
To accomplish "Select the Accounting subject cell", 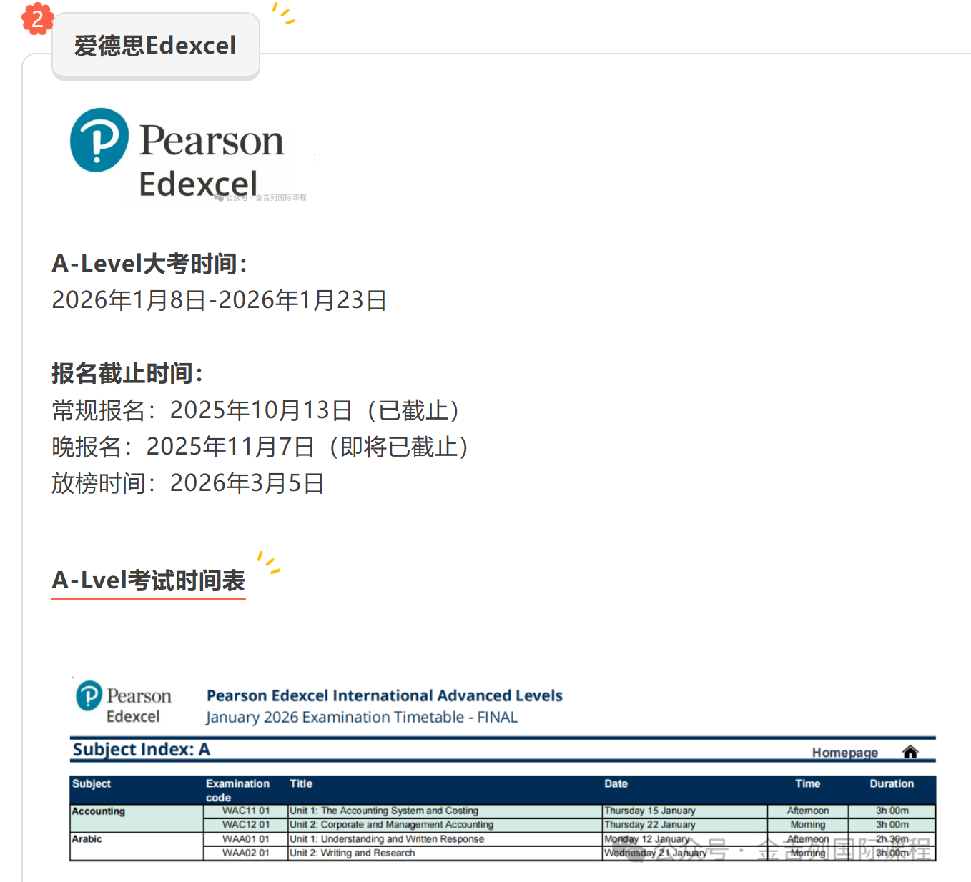I will [x=99, y=811].
